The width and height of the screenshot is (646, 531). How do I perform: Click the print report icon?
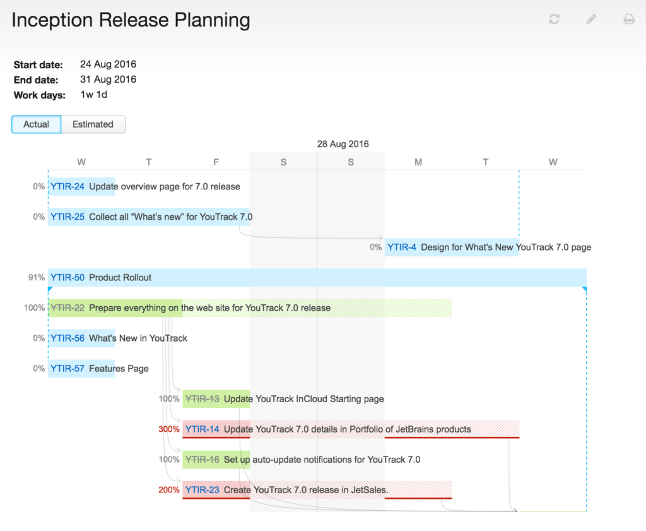coord(629,19)
